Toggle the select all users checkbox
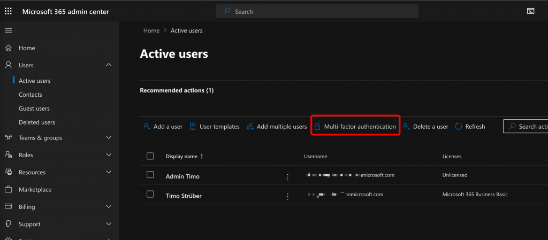 click(150, 156)
